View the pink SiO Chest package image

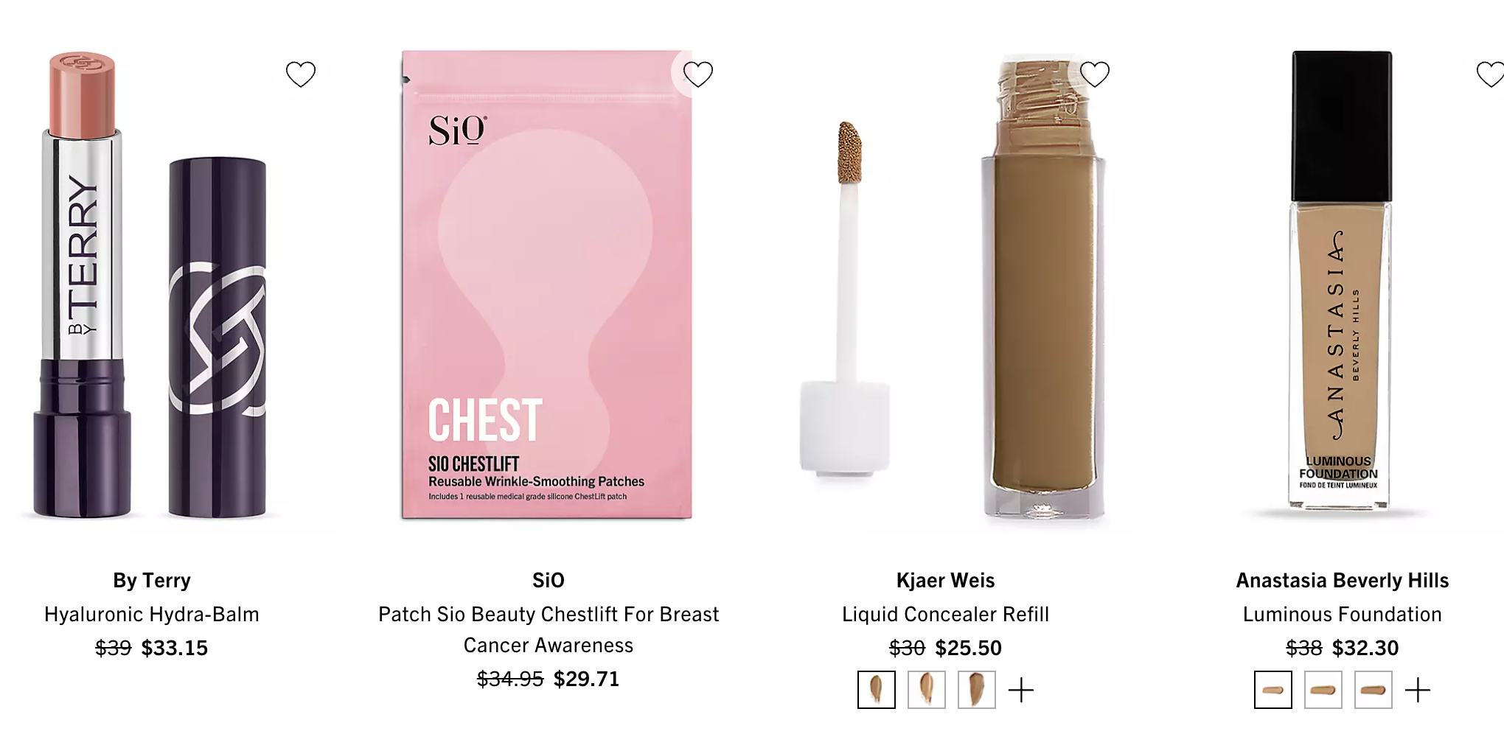coord(547,284)
